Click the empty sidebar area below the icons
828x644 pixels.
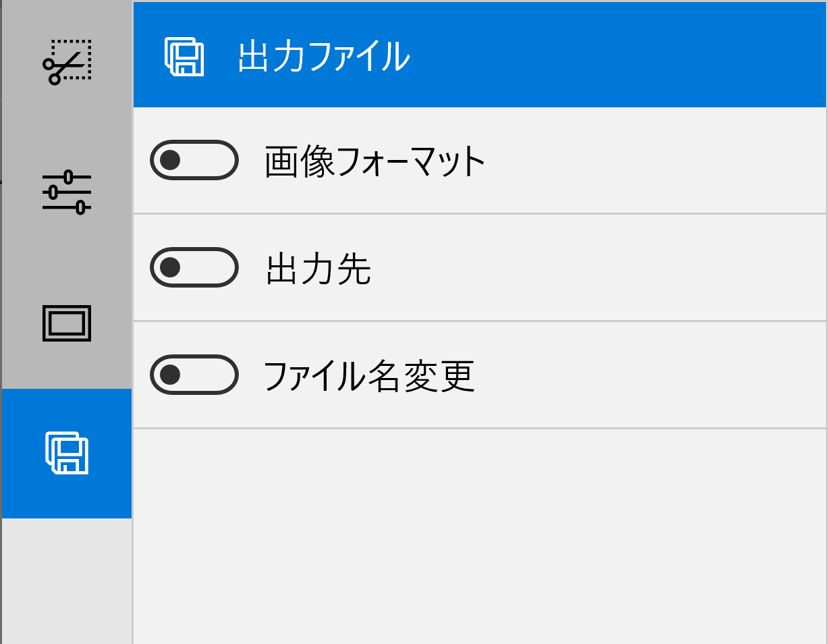point(67,581)
